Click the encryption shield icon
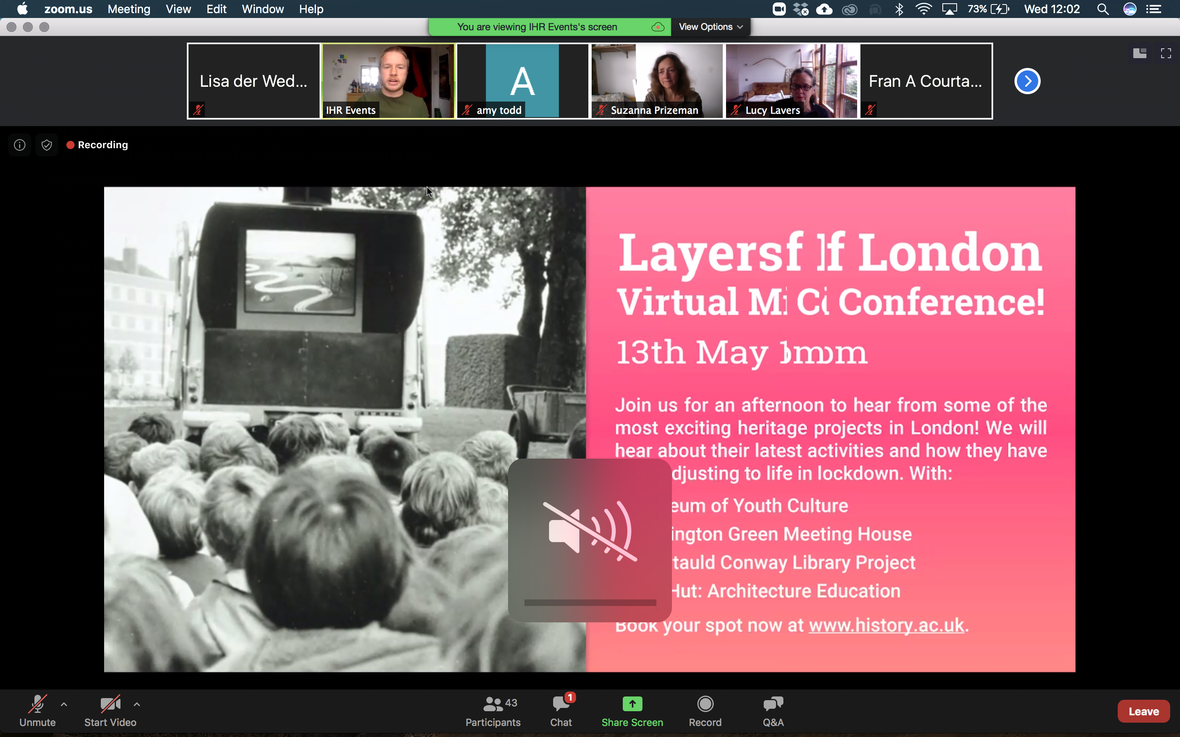1180x737 pixels. [x=47, y=145]
